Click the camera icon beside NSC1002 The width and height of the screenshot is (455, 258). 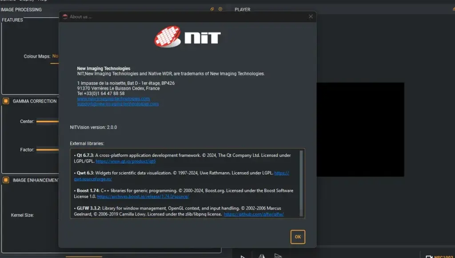pyautogui.click(x=429, y=257)
